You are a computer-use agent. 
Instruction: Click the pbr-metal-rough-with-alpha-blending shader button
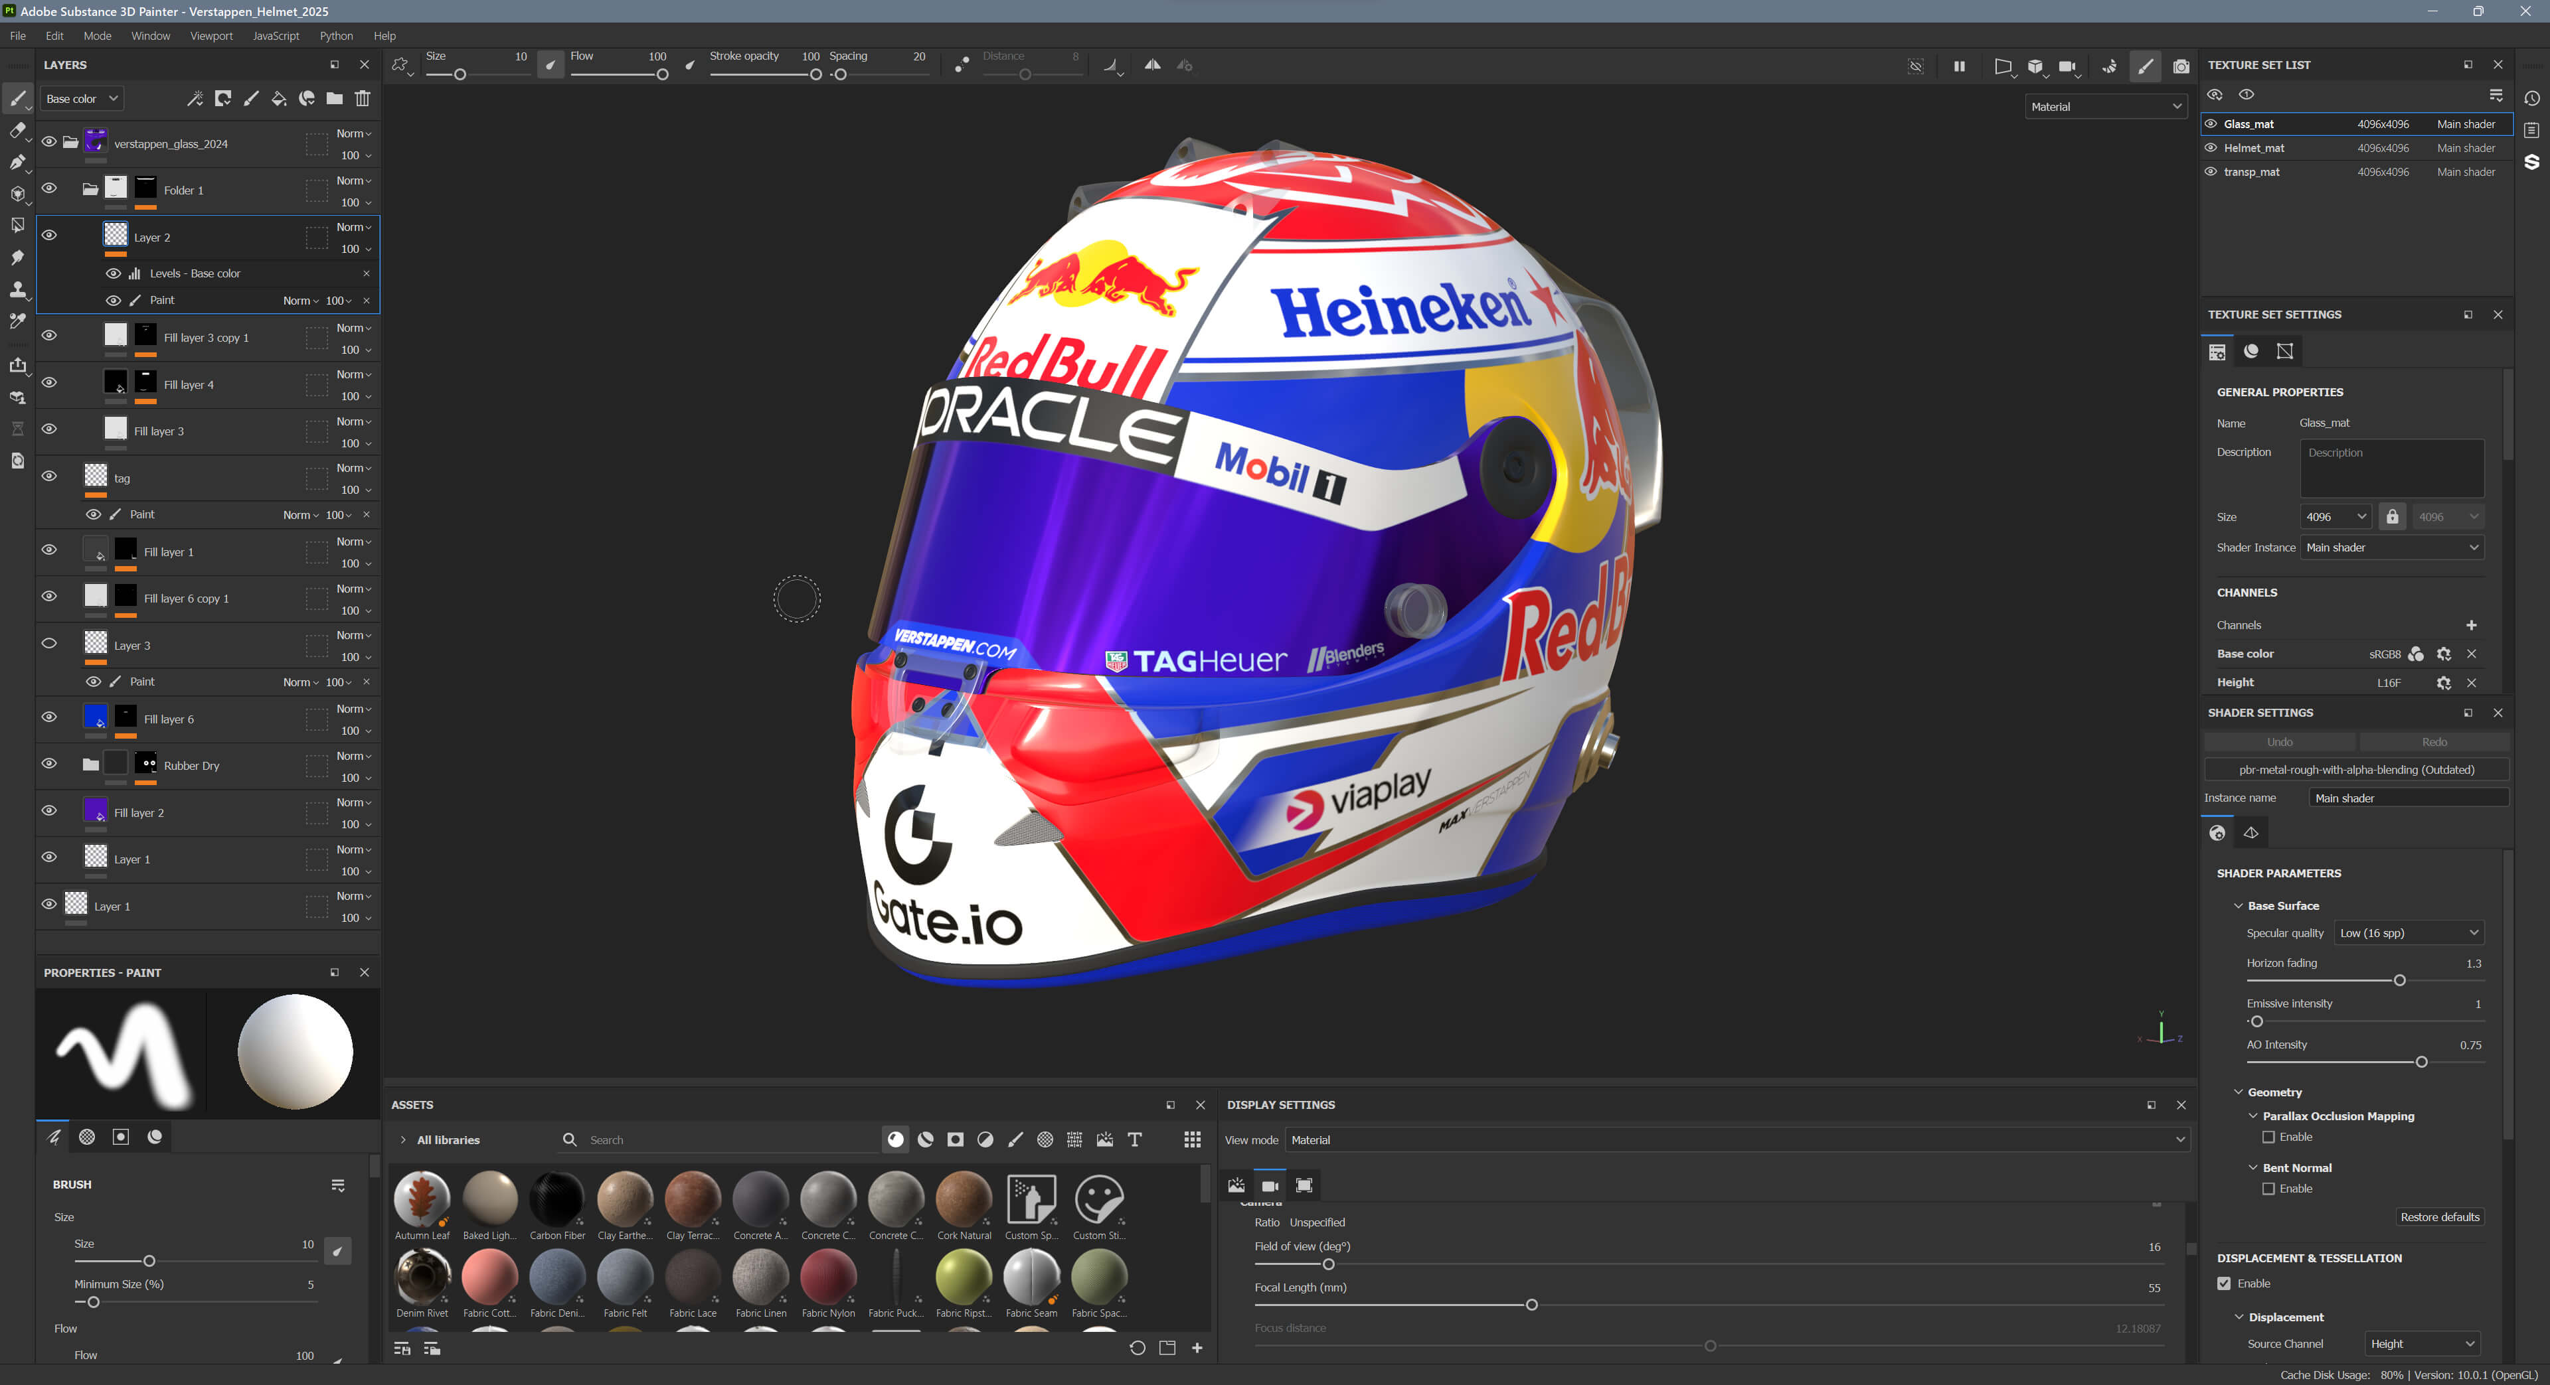coord(2356,768)
